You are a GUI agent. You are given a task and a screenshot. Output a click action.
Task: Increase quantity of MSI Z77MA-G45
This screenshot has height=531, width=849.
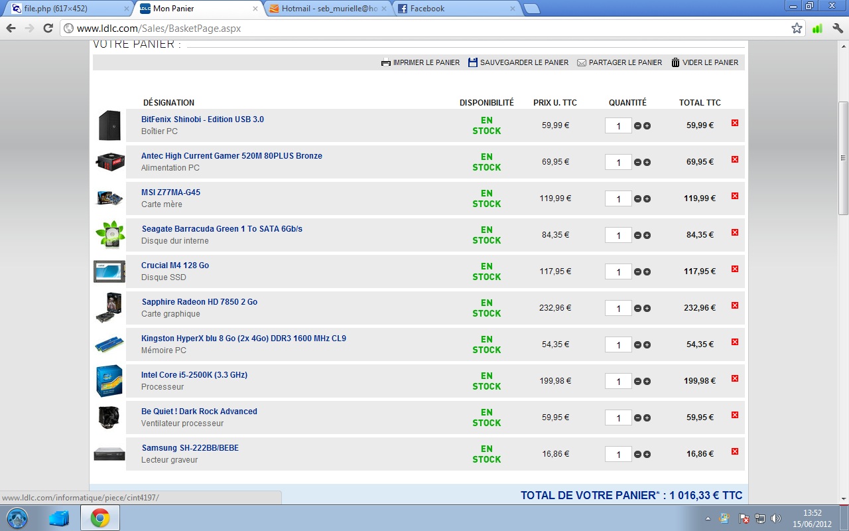point(647,199)
